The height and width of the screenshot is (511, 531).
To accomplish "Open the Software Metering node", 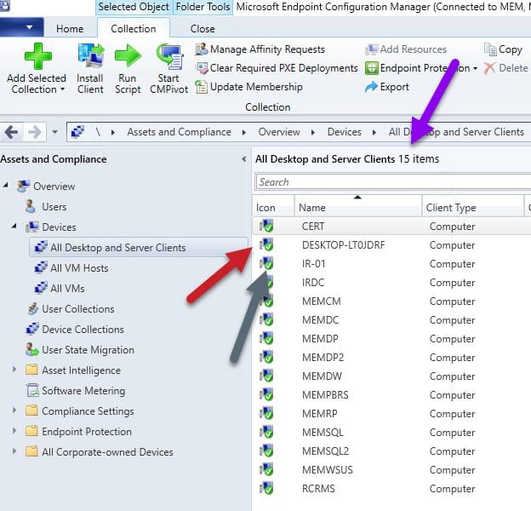I will pyautogui.click(x=83, y=391).
